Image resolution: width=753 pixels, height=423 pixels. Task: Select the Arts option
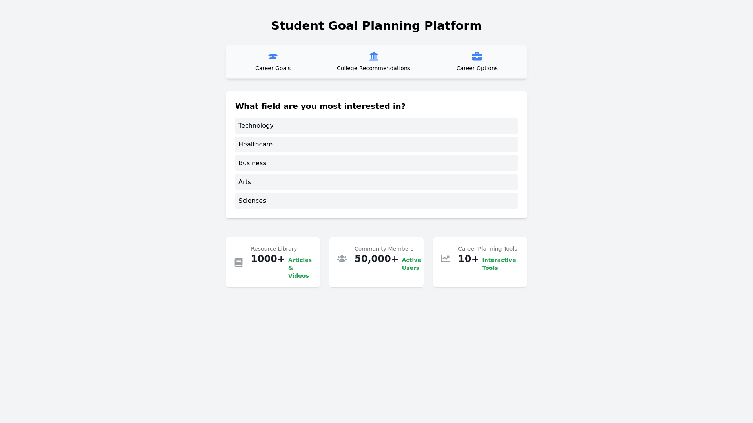376,182
